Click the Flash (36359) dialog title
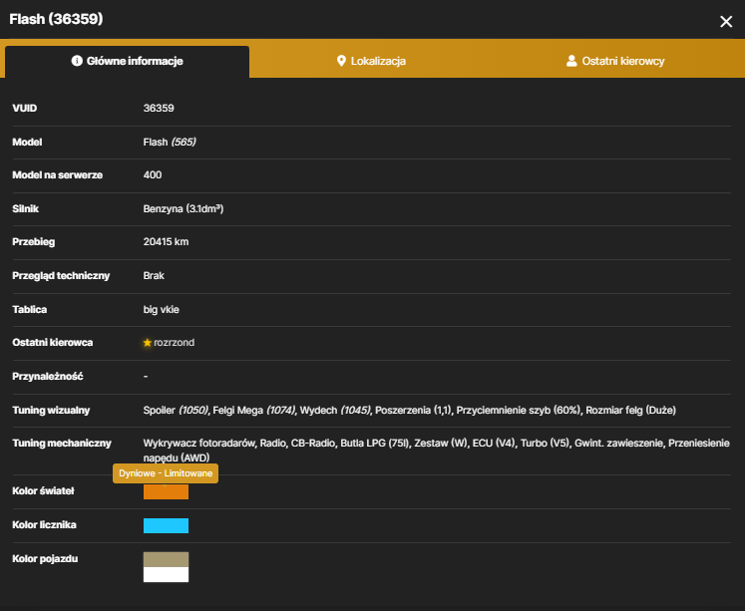The image size is (745, 611). pyautogui.click(x=56, y=19)
